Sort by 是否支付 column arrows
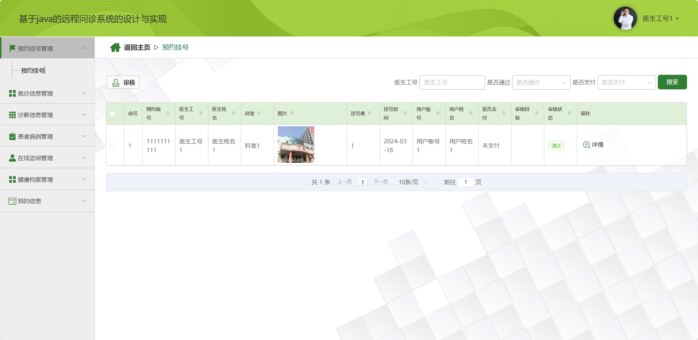Screen dimensions: 698x340 click(x=504, y=113)
